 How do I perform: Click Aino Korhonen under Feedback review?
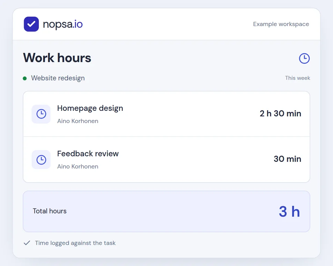point(78,167)
